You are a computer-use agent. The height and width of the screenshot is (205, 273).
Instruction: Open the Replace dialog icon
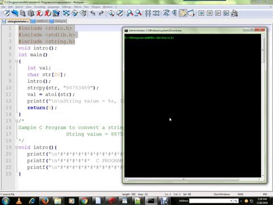point(119,13)
